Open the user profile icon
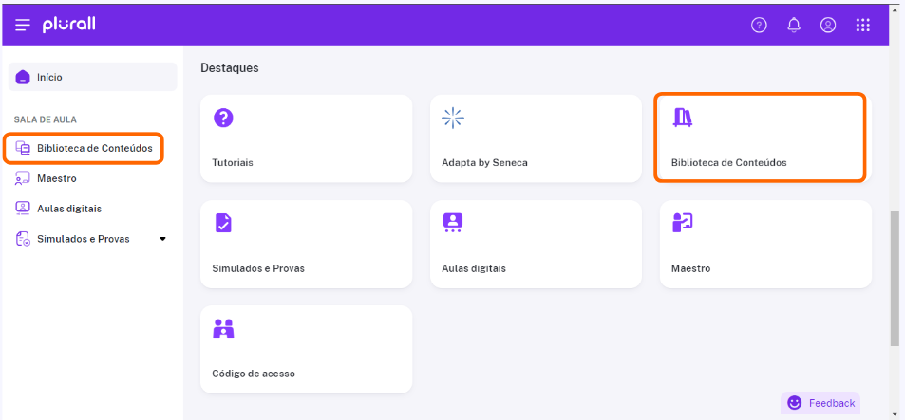 pyautogui.click(x=828, y=25)
